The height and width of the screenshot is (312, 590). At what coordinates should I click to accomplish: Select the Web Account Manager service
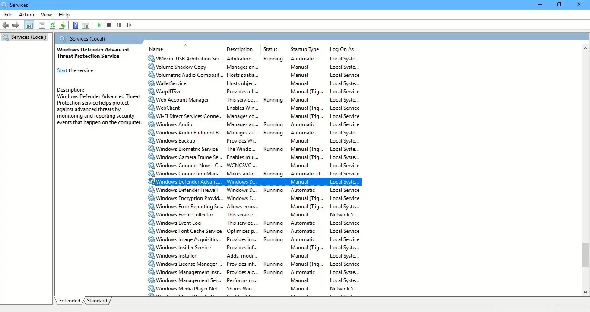pyautogui.click(x=255, y=99)
